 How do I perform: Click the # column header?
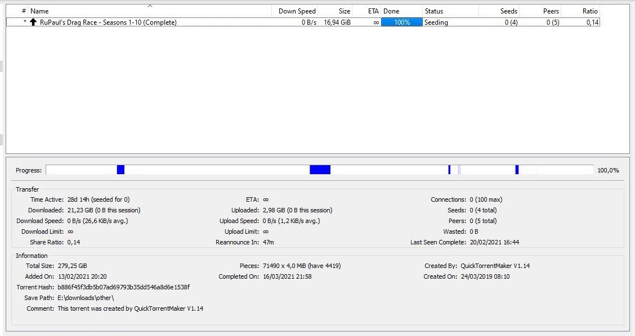coord(24,11)
